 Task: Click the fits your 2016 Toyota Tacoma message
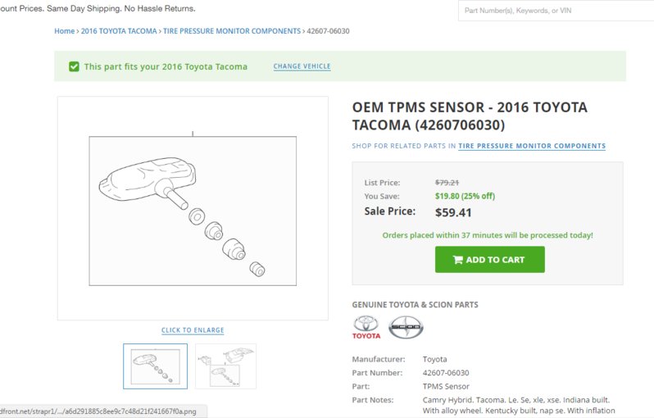[166, 66]
